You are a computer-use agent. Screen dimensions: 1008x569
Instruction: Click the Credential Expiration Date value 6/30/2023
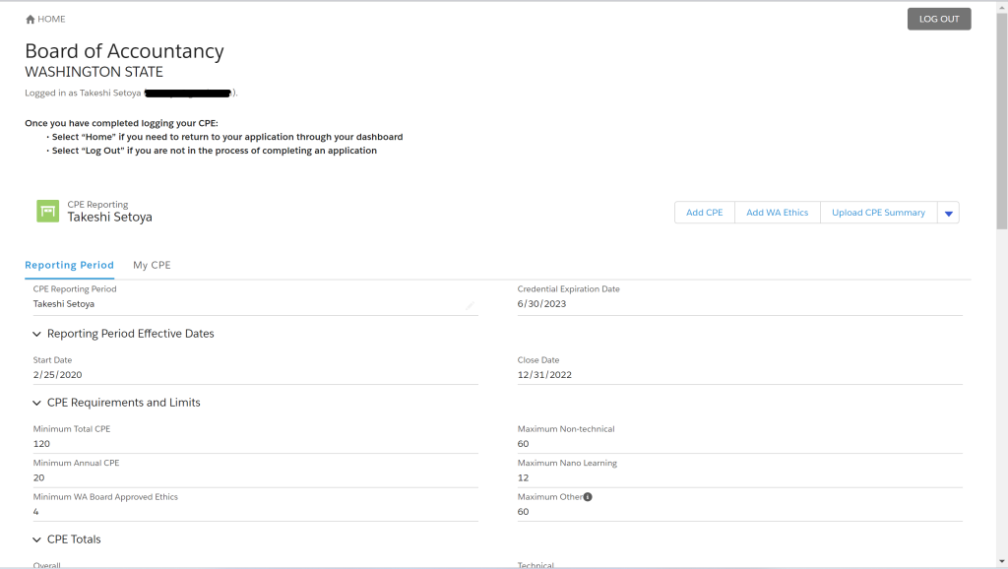(542, 304)
